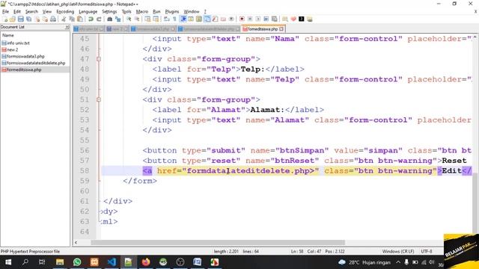Screen dimensions: 479x269
Task: Click the length : 2.201 status text
Action: 226,251
